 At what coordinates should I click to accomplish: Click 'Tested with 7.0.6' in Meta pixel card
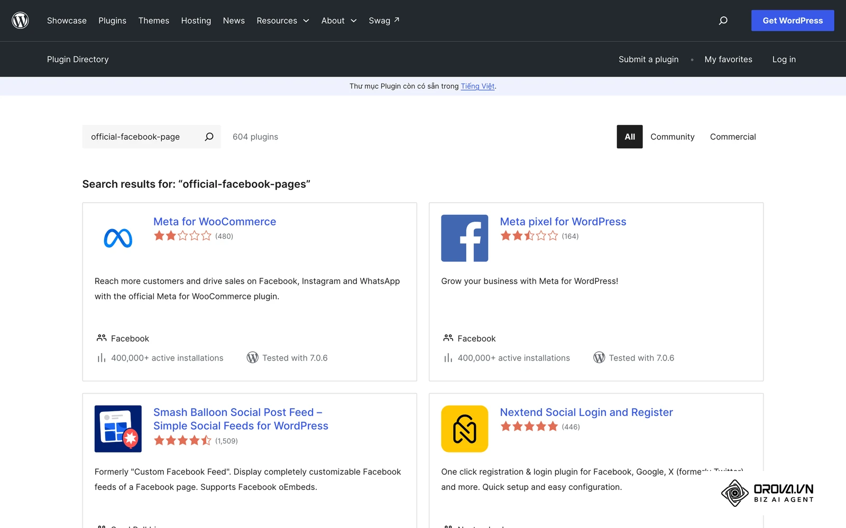(x=641, y=358)
